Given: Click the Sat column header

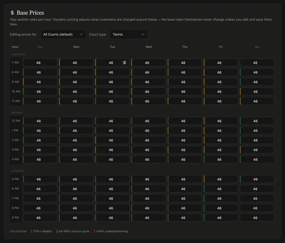Looking at the screenshot, I should coord(257,47).
